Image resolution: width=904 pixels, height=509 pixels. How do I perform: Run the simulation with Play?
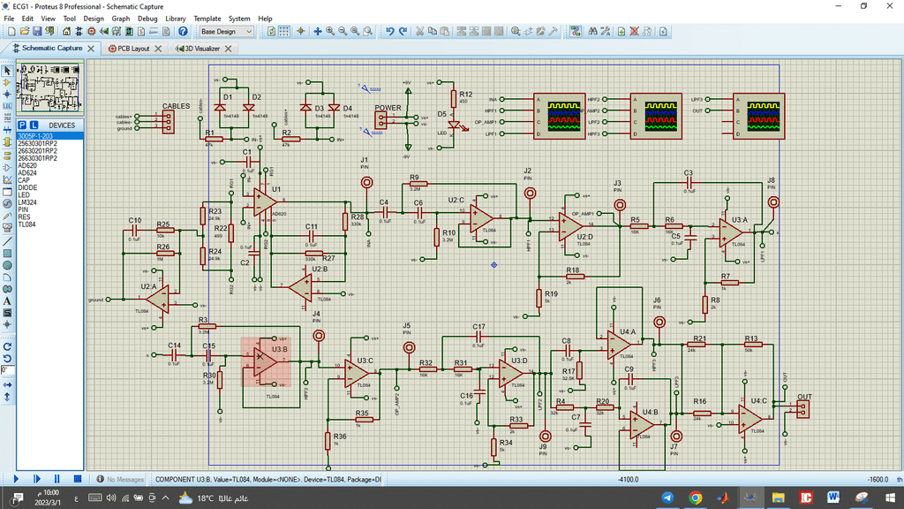pos(16,479)
